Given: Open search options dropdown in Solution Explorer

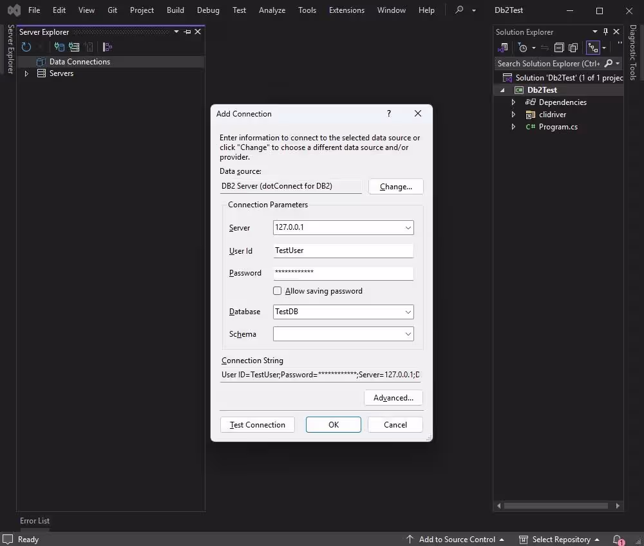Looking at the screenshot, I should click(x=618, y=64).
